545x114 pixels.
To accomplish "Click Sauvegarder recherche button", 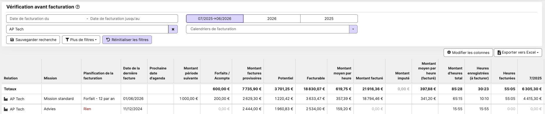I will point(33,40).
